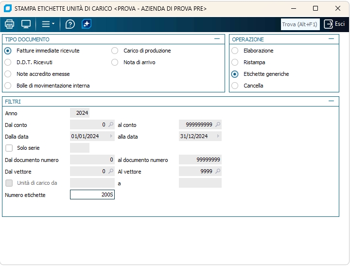Open lookup icon for Al vettore field

tap(218, 171)
